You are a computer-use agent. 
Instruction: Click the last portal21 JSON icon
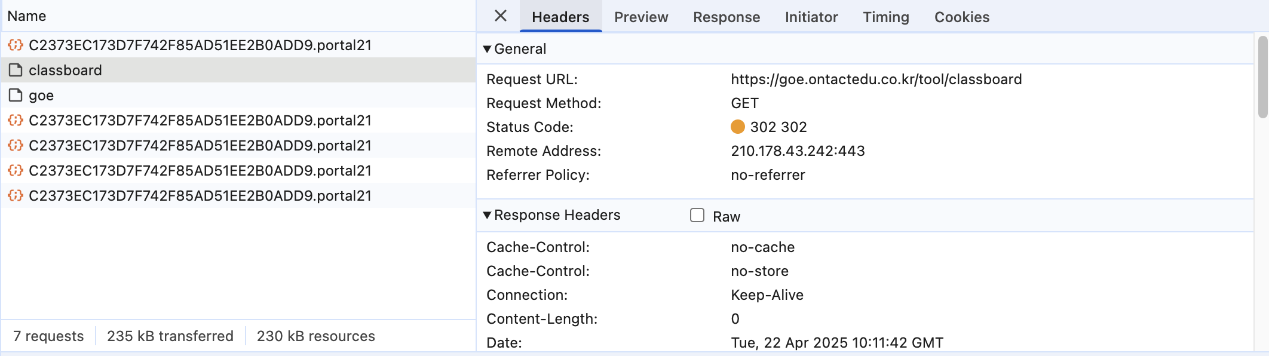(x=16, y=196)
